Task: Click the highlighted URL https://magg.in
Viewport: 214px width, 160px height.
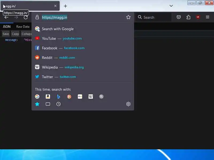Action: 55,17
